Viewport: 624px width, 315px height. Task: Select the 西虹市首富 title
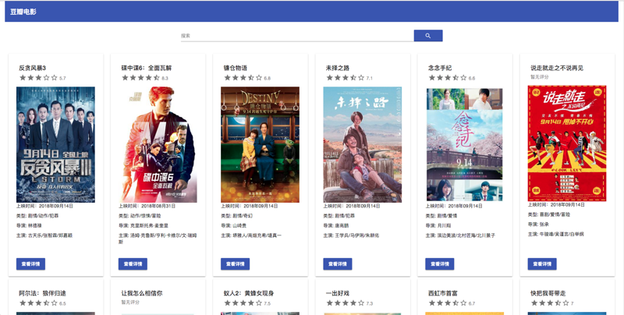(442, 293)
